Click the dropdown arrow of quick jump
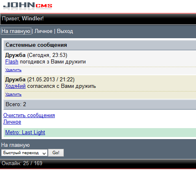 click(x=44, y=153)
